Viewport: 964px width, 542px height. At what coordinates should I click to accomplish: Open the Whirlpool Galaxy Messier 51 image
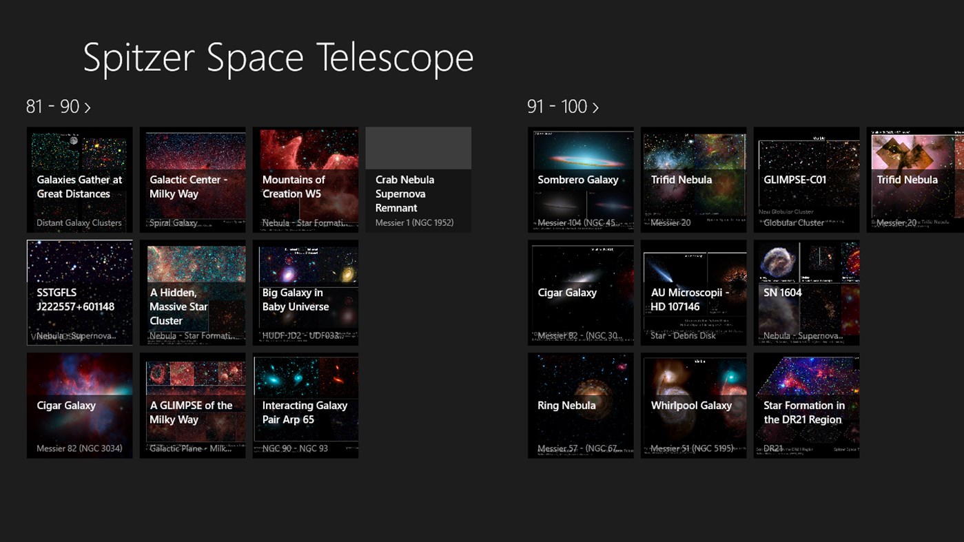693,405
